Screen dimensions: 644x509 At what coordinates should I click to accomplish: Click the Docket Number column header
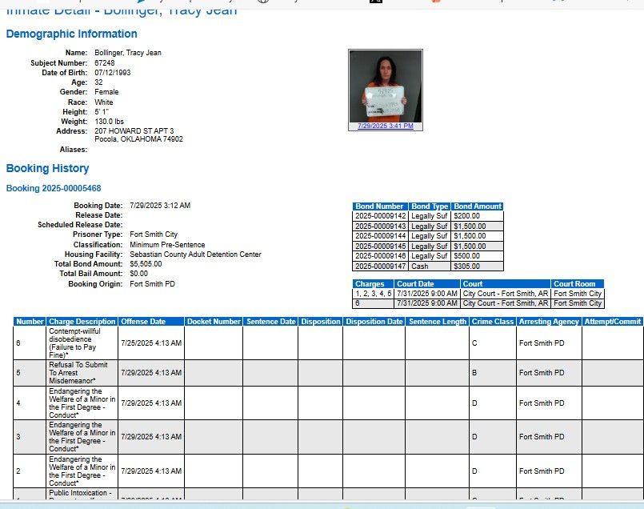point(214,322)
